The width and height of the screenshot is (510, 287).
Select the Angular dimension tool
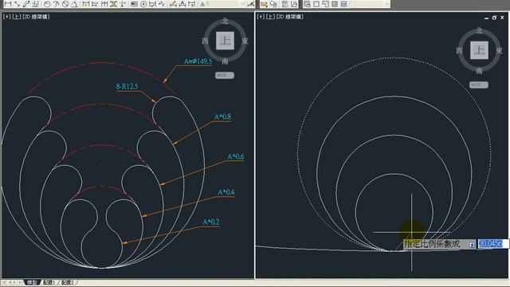click(x=74, y=4)
